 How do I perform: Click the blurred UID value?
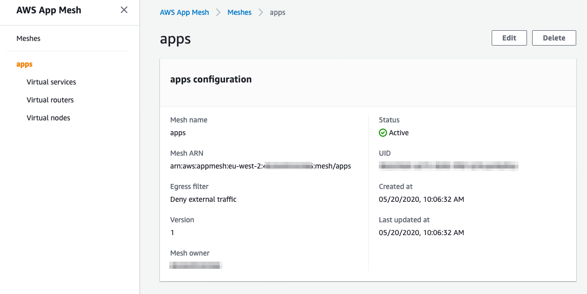449,166
